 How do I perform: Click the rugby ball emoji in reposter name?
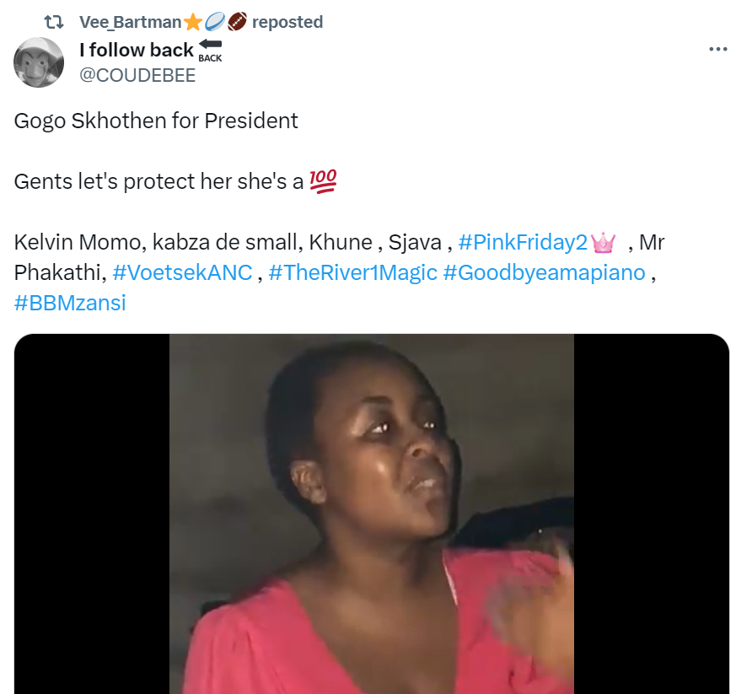pos(214,22)
